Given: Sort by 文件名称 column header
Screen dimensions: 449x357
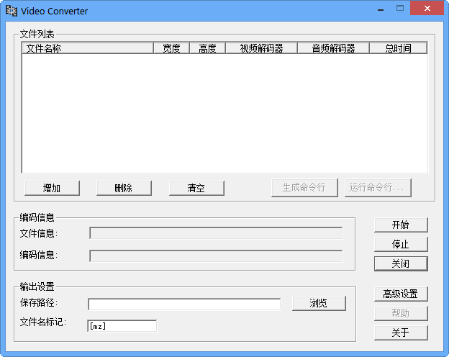Looking at the screenshot, I should pos(88,48).
